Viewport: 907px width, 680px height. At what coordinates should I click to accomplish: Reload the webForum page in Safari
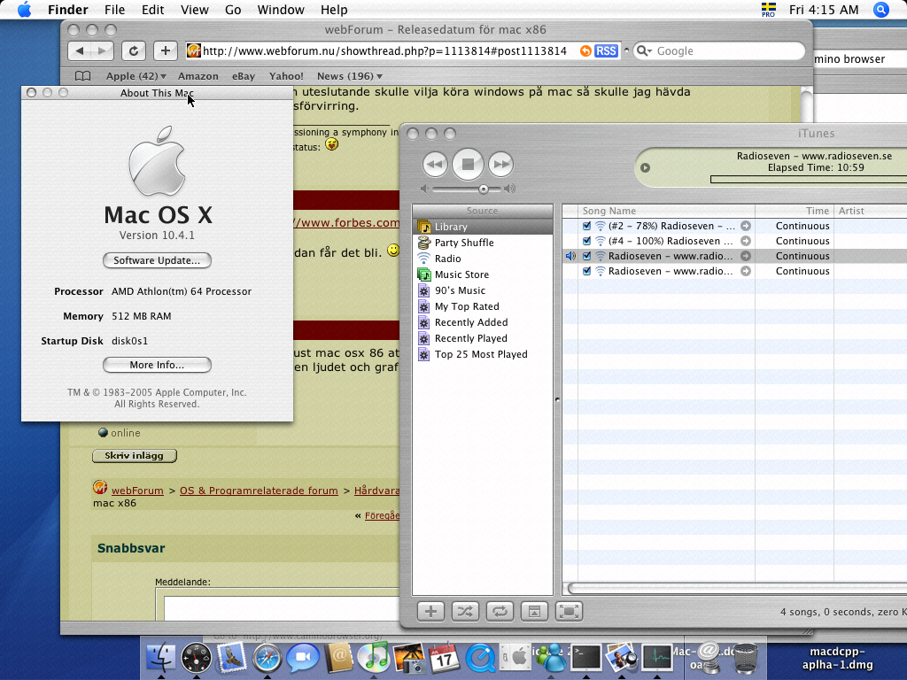pos(133,50)
